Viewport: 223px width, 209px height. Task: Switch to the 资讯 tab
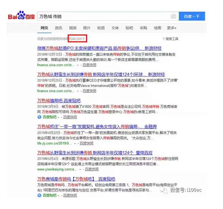(x=59, y=28)
